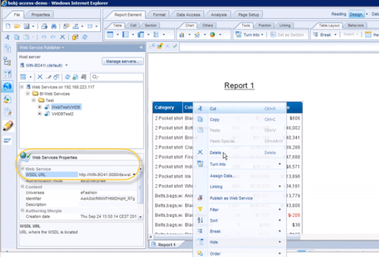Click the Print icon
The image size is (379, 257).
click(44, 26)
